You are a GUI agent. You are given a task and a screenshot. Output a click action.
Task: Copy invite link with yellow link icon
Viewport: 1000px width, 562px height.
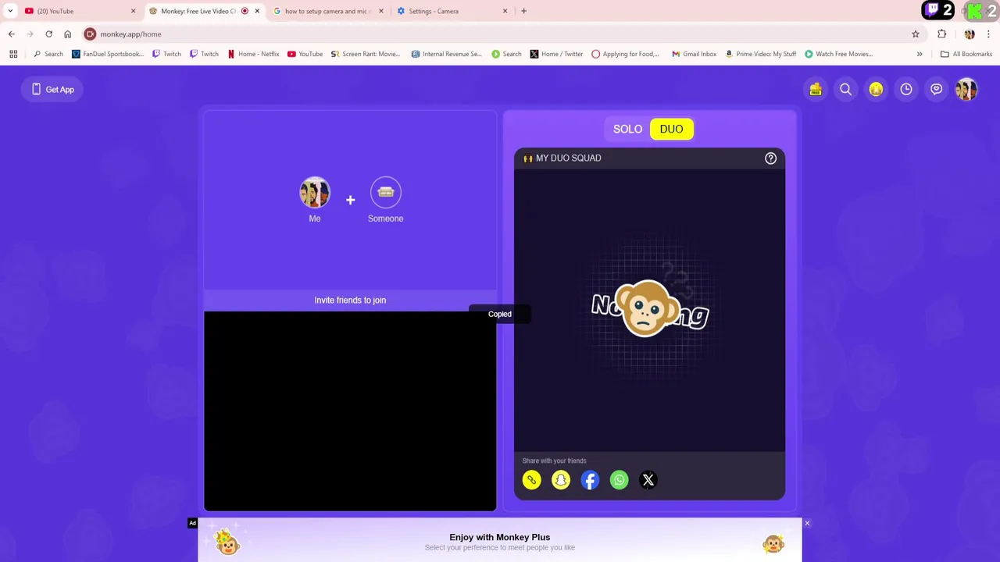(531, 480)
